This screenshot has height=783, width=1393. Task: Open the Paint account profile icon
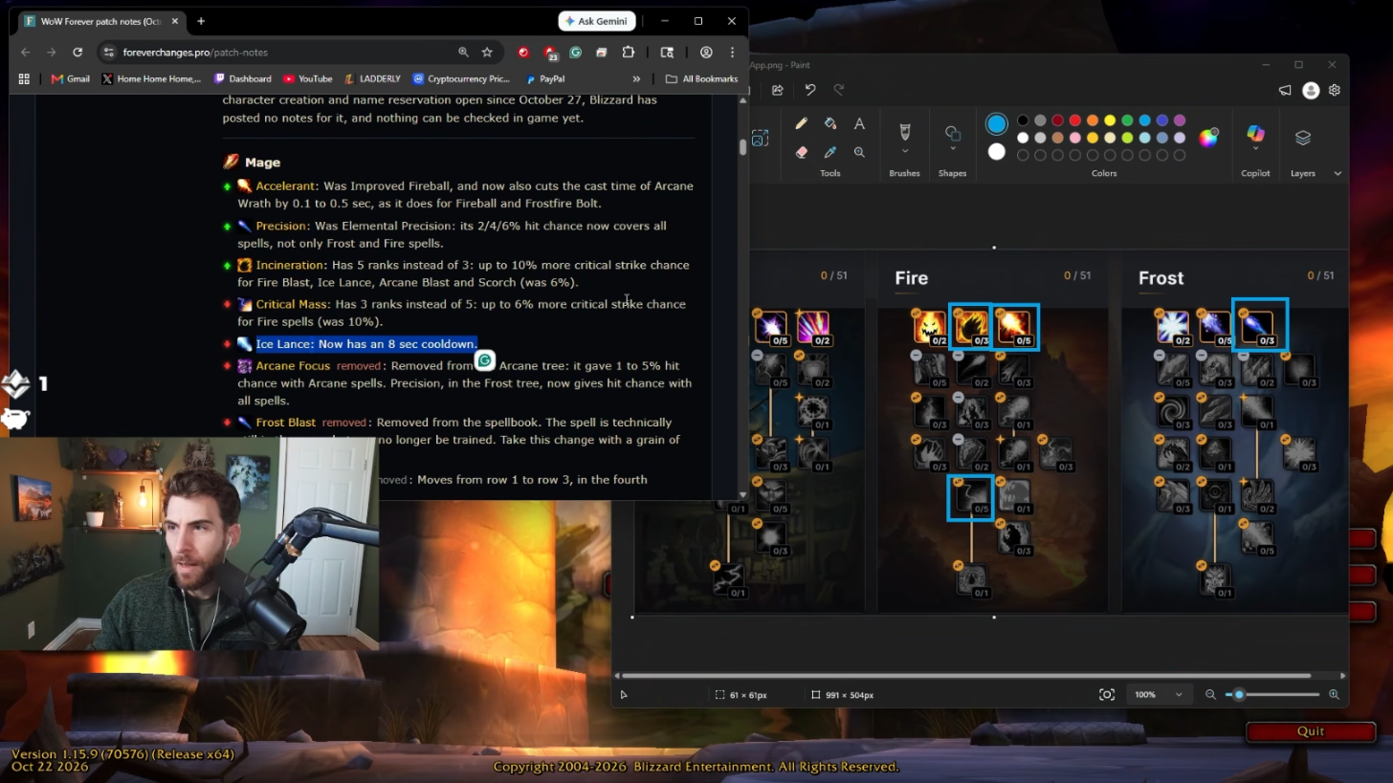pyautogui.click(x=1311, y=90)
